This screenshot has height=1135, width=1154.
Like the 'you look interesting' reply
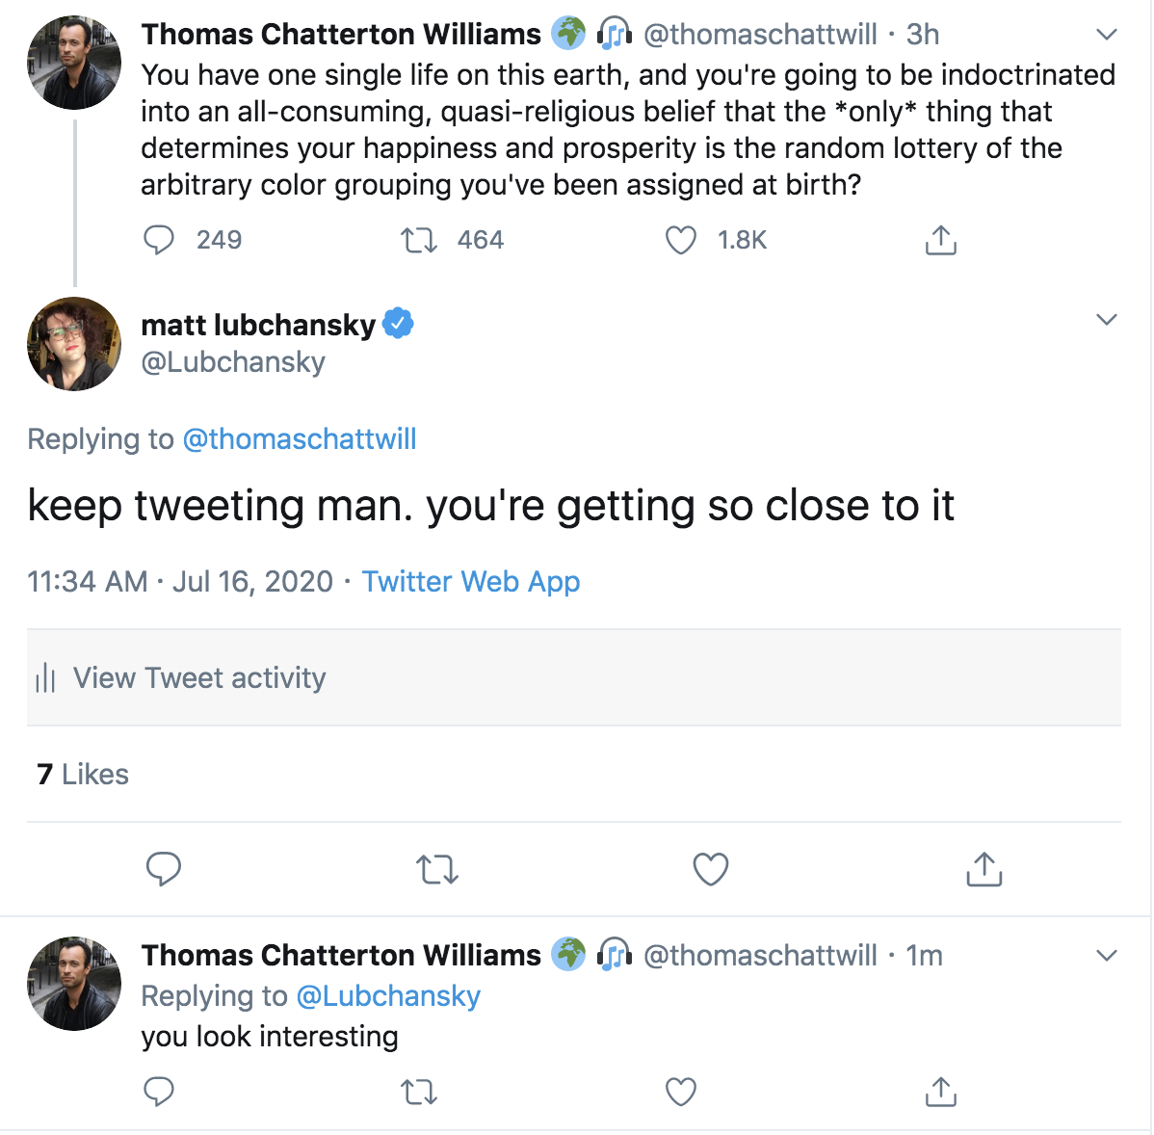point(681,1092)
